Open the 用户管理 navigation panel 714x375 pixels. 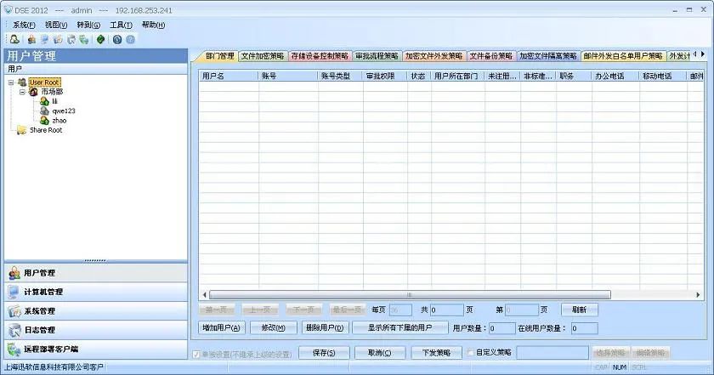[x=95, y=273]
